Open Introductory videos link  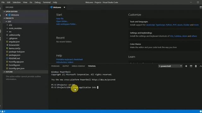click(65, 62)
